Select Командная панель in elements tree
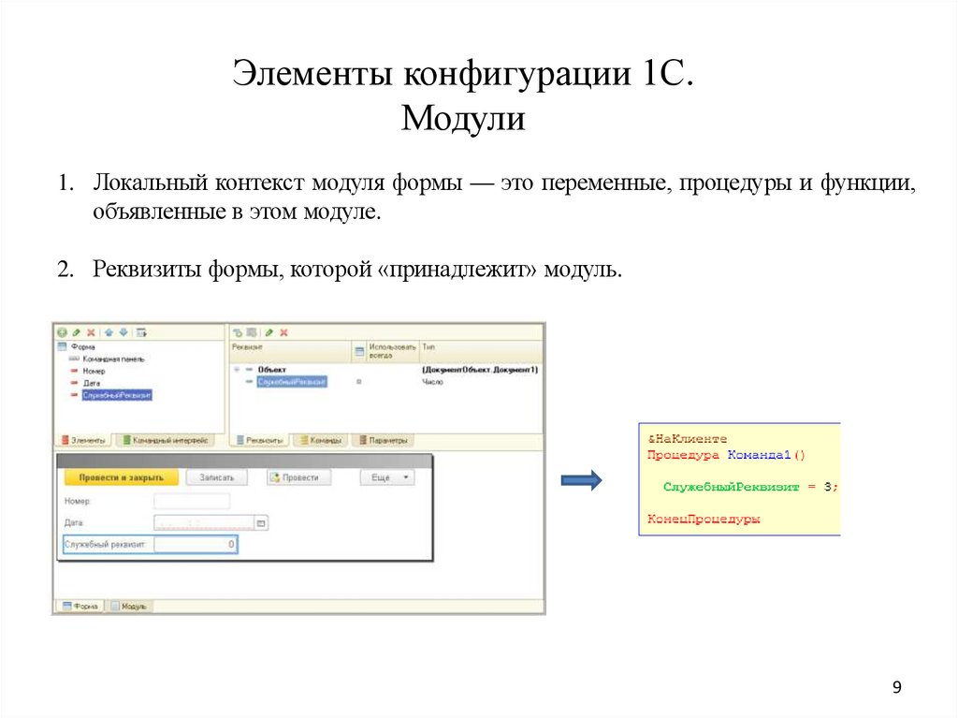The image size is (958, 718). 113,359
